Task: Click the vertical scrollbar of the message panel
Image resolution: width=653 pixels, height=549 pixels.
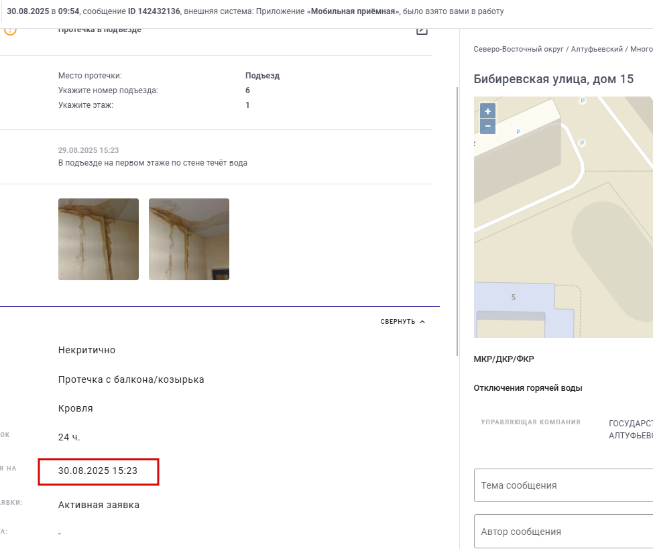Action: pyautogui.click(x=457, y=221)
